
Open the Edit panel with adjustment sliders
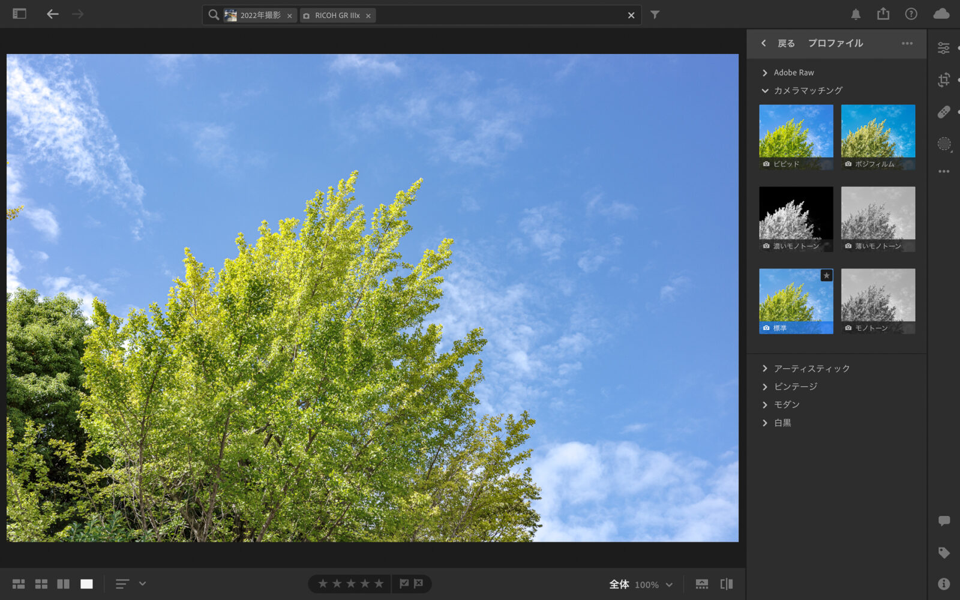(x=944, y=47)
